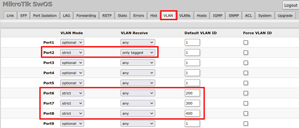The width and height of the screenshot is (299, 128).
Task: Focus Port3 Default VLAN ID field
Action: tap(192, 63)
